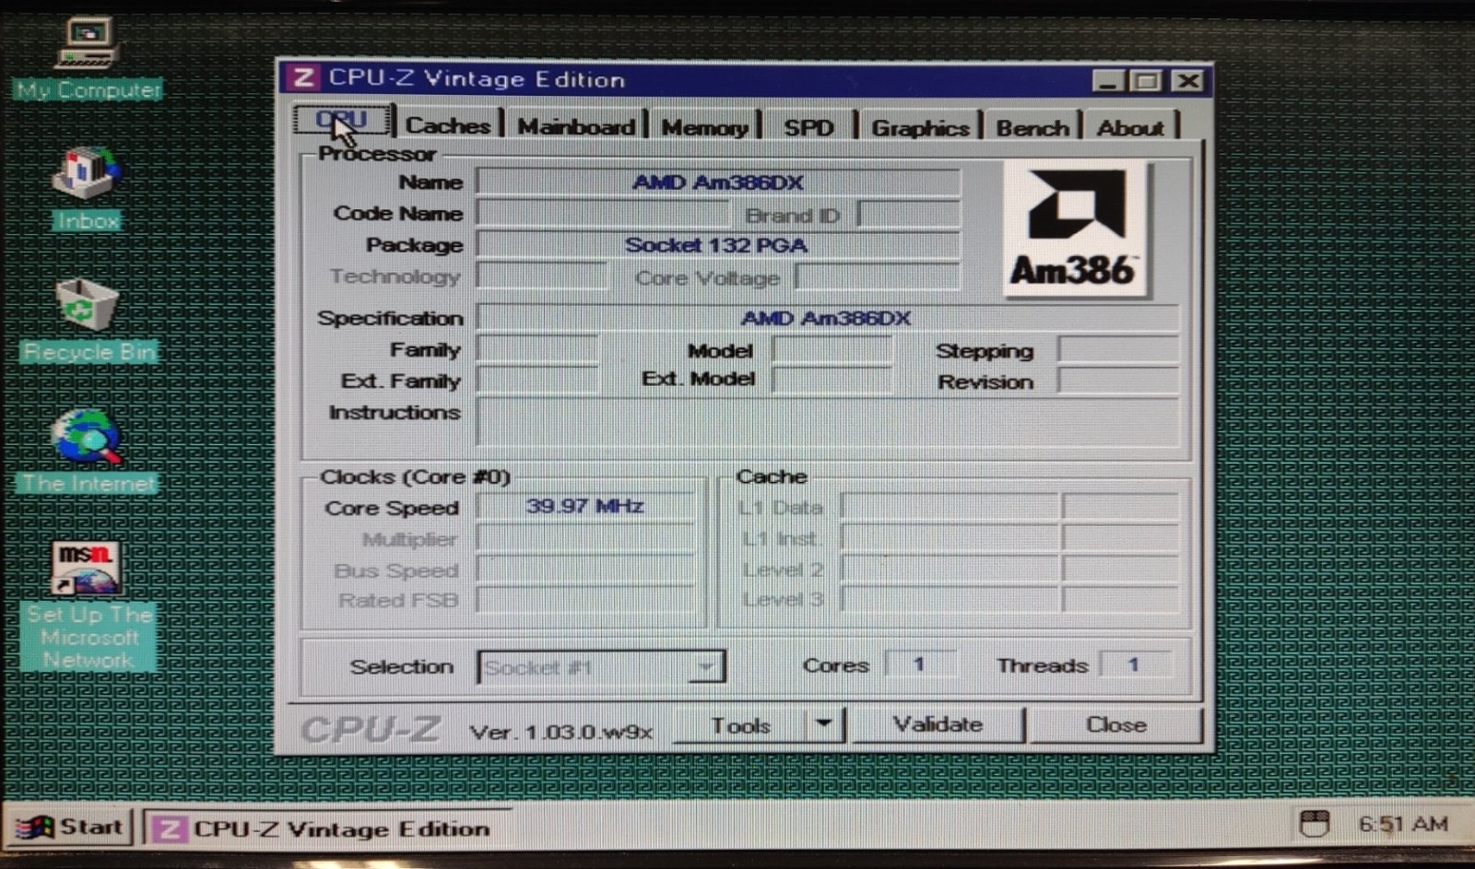Click the empty Instructions field
Viewport: 1475px width, 869px height.
(827, 423)
